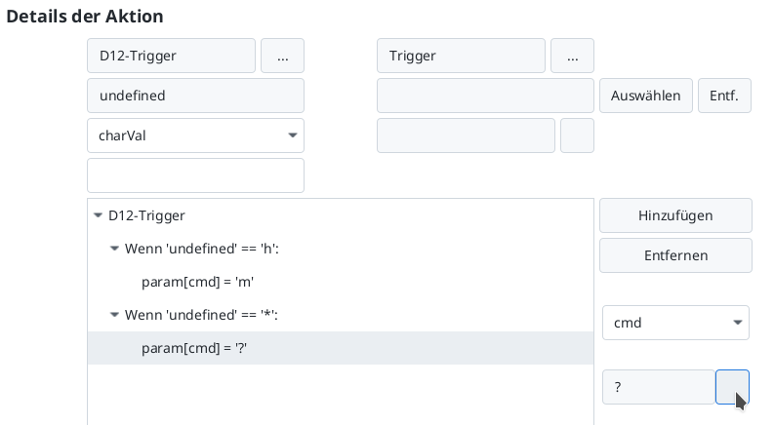774x425 pixels.
Task: Click the D12-Trigger name field
Action: (x=171, y=57)
